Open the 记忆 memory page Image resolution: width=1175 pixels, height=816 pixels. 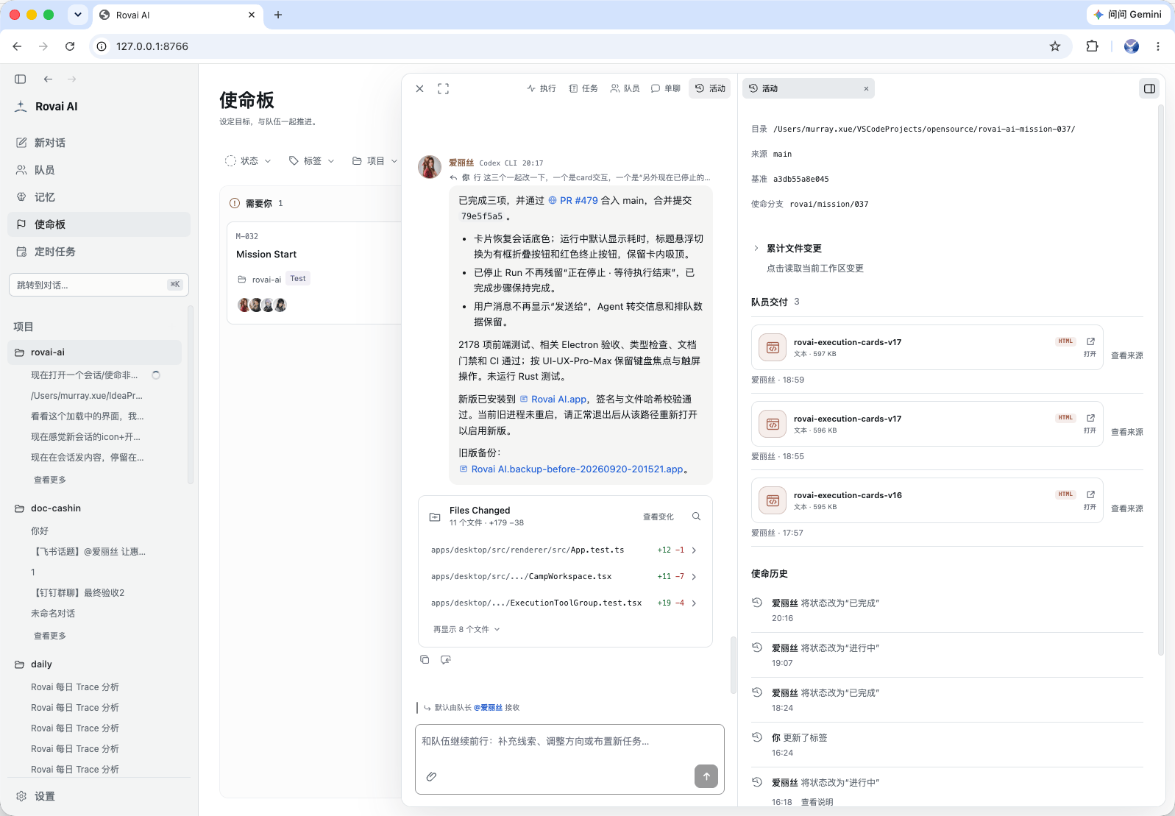pyautogui.click(x=99, y=197)
